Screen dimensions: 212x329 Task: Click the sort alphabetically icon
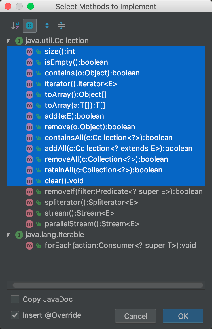point(15,26)
